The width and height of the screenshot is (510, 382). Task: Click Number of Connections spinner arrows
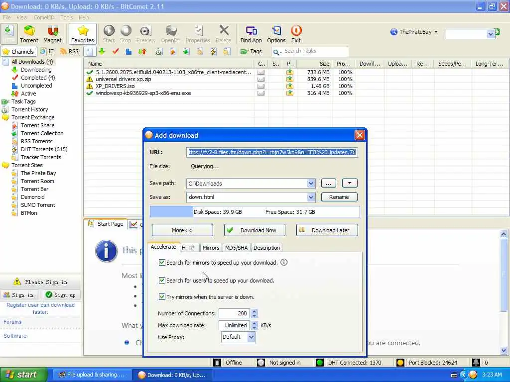[255, 313]
